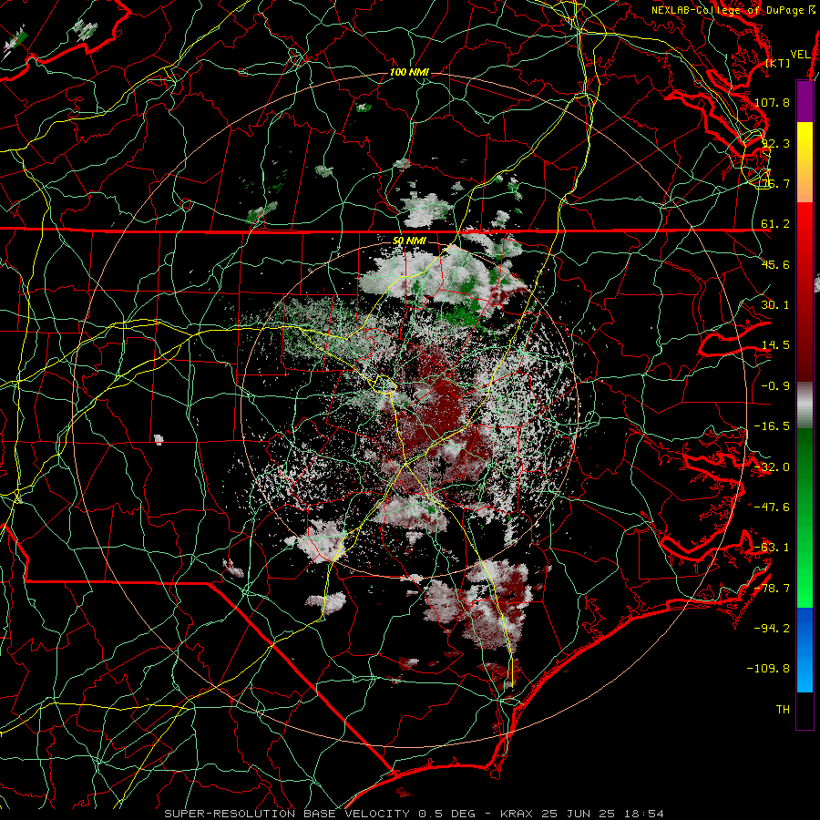
Task: Select the -94.2 value on velocity scale
Action: point(772,629)
